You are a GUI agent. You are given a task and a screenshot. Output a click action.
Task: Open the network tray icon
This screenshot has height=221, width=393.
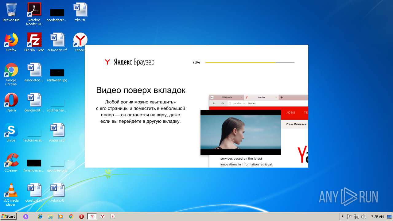[x=356, y=216]
